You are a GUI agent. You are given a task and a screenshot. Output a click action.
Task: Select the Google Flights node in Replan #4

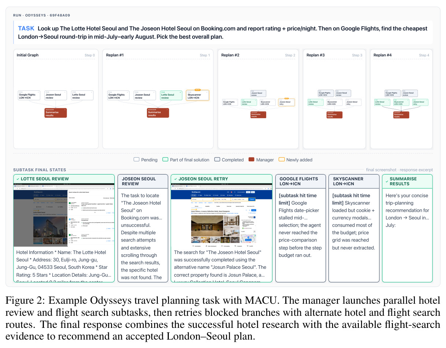coord(393,94)
